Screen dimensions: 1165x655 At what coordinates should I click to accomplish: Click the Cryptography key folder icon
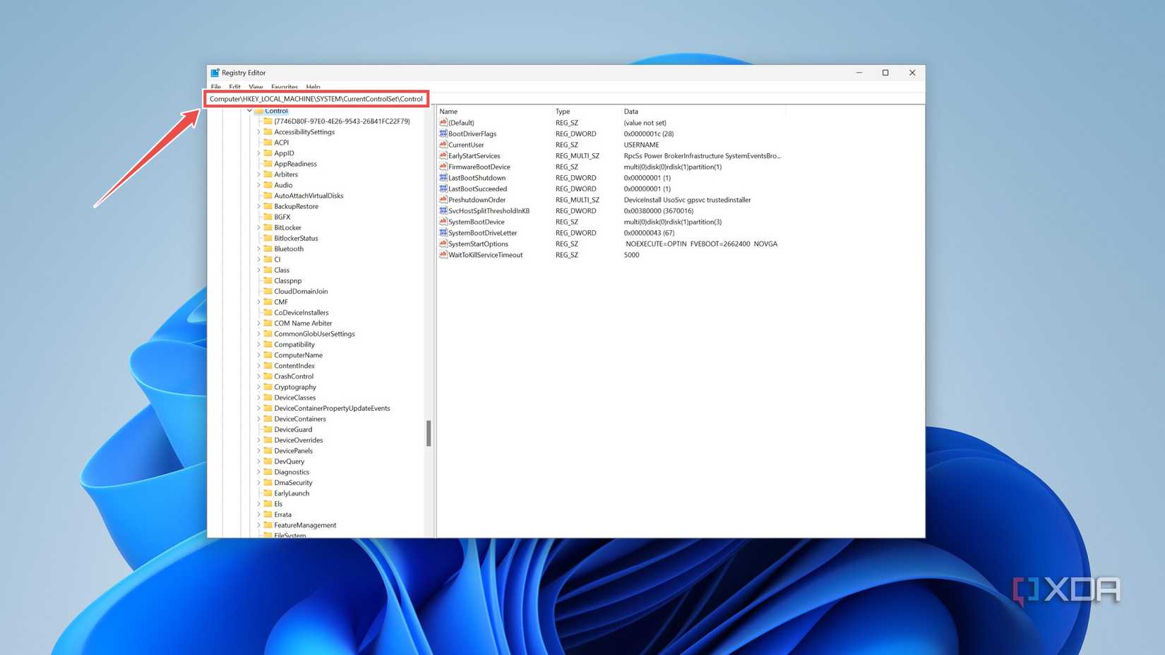268,387
